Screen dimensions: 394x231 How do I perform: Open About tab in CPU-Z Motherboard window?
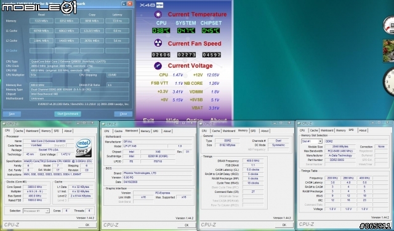point(167,131)
